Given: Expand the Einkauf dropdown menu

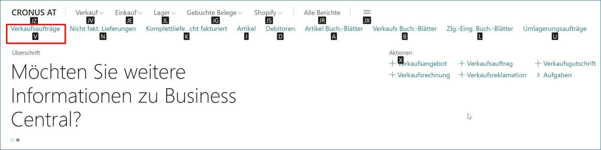Looking at the screenshot, I should tap(129, 13).
